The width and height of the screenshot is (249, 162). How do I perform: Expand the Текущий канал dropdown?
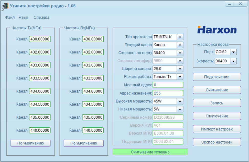click(180, 45)
